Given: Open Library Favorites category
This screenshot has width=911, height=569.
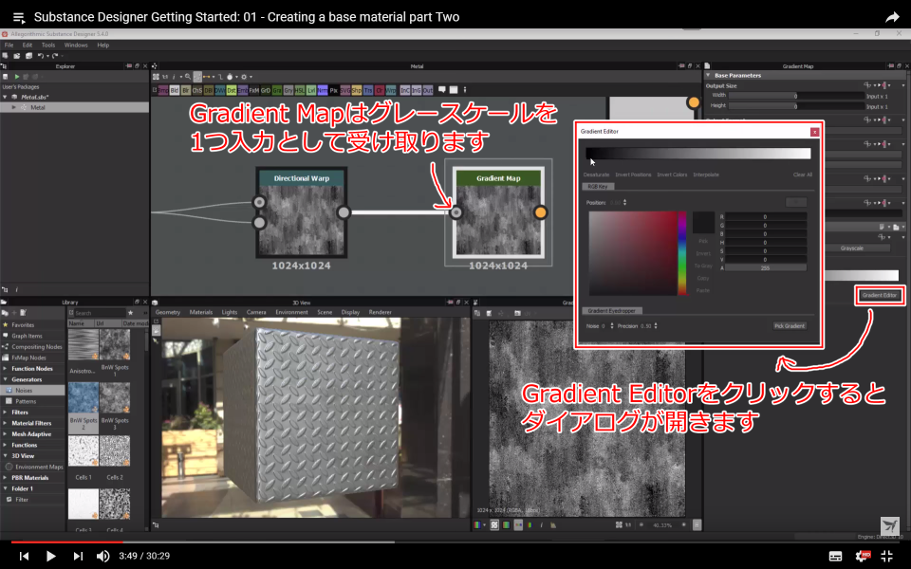Looking at the screenshot, I should point(23,325).
